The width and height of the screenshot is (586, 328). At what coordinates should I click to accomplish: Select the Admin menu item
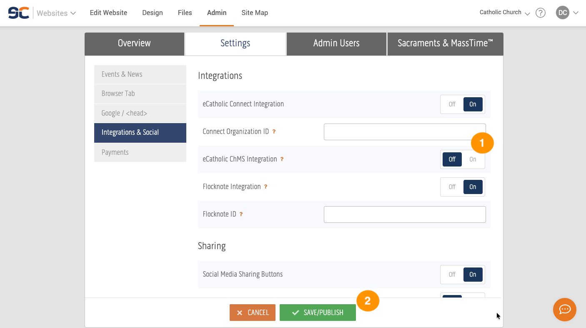(x=217, y=13)
